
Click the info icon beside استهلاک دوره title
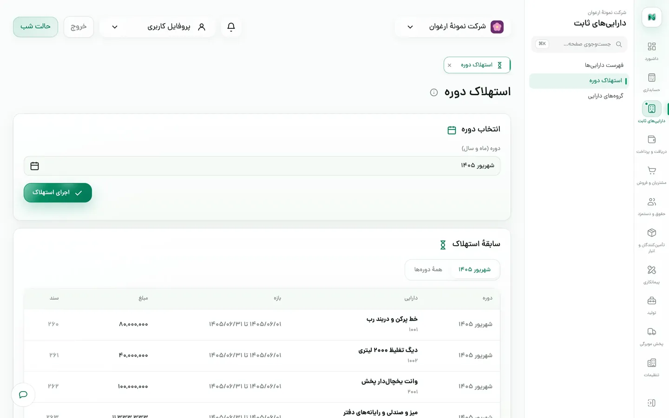(434, 92)
